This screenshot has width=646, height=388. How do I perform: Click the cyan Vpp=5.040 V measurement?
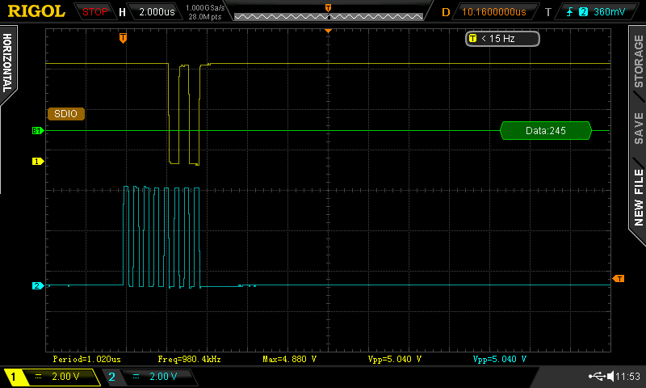[499, 359]
